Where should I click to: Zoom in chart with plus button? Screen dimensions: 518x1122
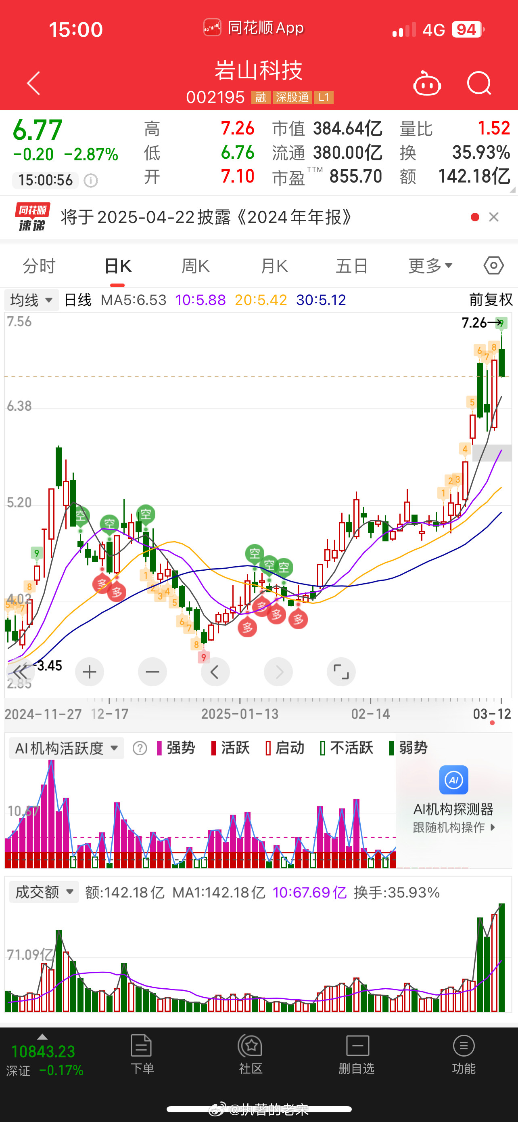coord(90,672)
